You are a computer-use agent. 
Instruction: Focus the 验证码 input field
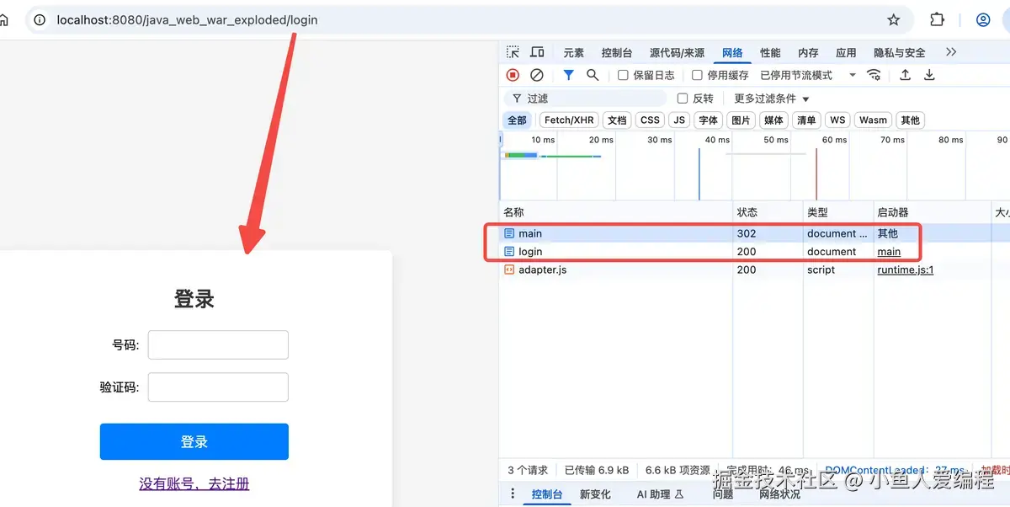[x=218, y=387]
